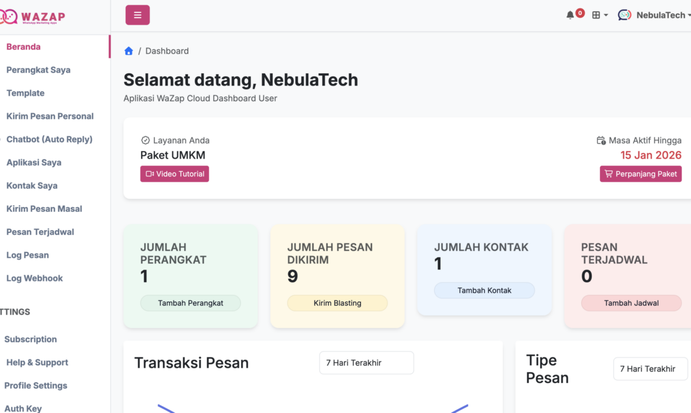Click the WaZap logo in the top left
Image resolution: width=691 pixels, height=413 pixels.
pos(34,17)
